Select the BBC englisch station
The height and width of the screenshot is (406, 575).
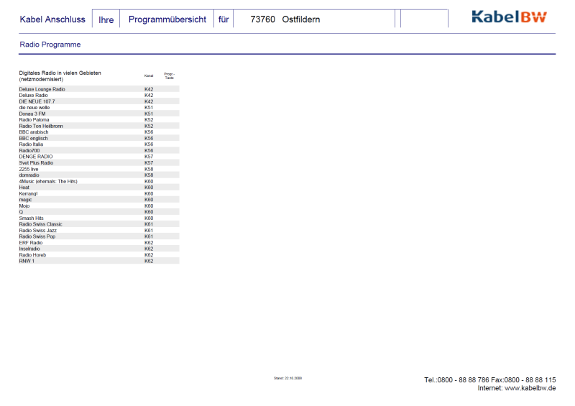click(34, 138)
